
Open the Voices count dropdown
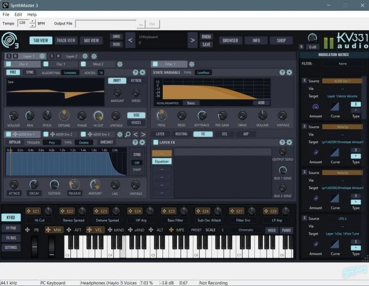(101, 72)
